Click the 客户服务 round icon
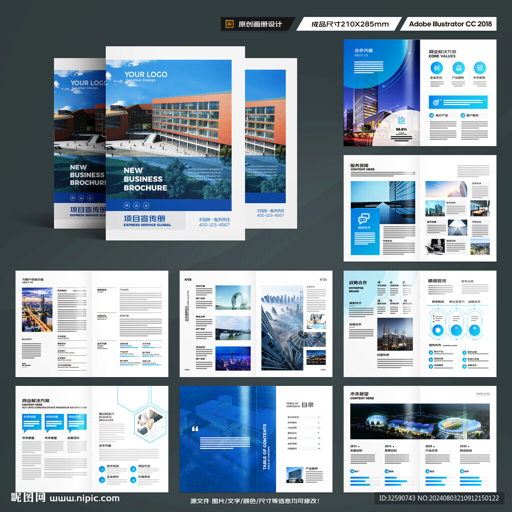The image size is (512, 512). click(x=462, y=115)
